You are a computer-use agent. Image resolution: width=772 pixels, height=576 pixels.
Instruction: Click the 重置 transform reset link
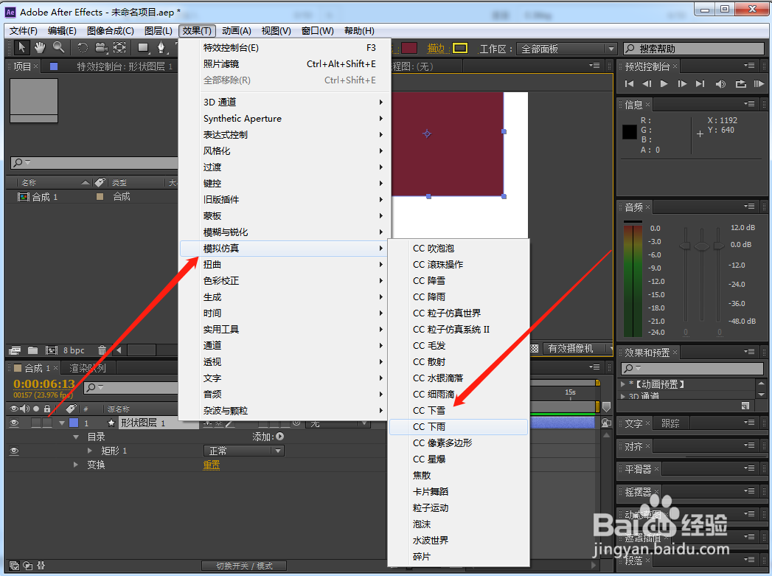212,465
